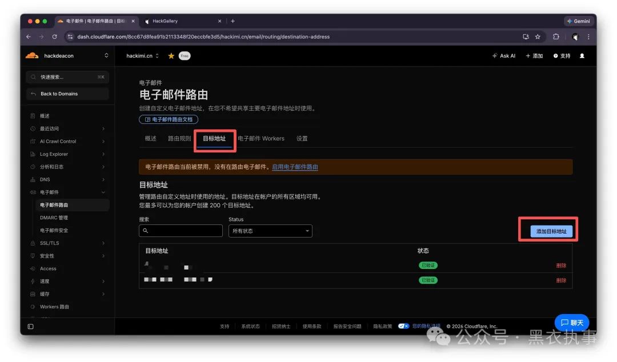Open the 设置 tab
This screenshot has height=362, width=617.
point(302,139)
